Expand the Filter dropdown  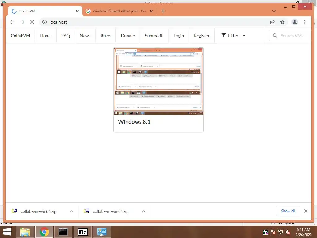coord(233,36)
